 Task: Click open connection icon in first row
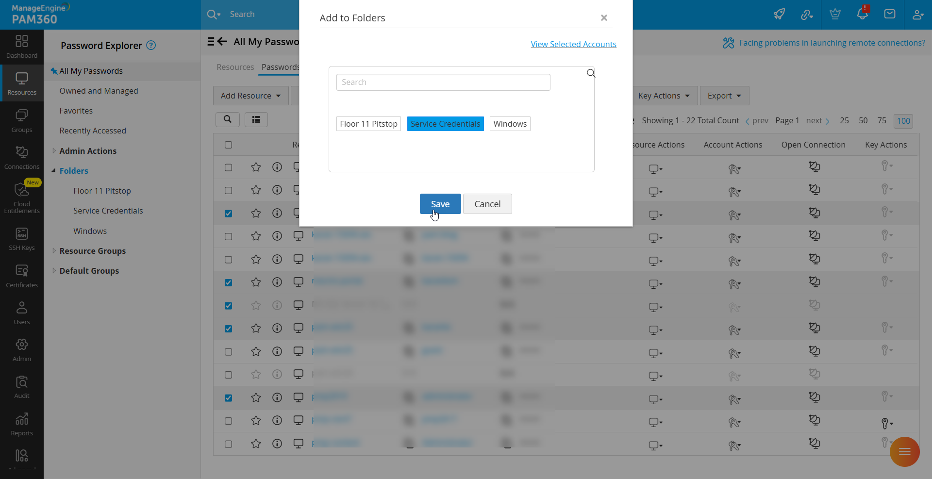pyautogui.click(x=814, y=167)
